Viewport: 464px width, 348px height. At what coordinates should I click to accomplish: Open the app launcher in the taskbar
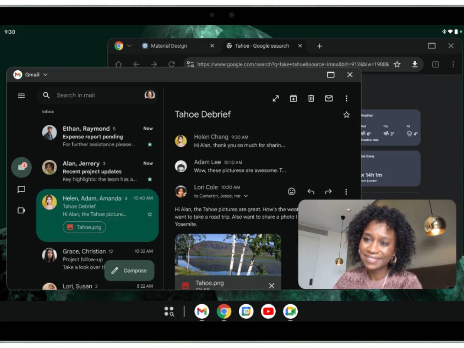[x=169, y=311]
